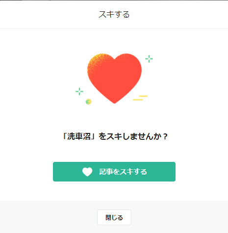This screenshot has height=233, width=228.
Task: Click the 閉じる label text
Action: point(114,218)
